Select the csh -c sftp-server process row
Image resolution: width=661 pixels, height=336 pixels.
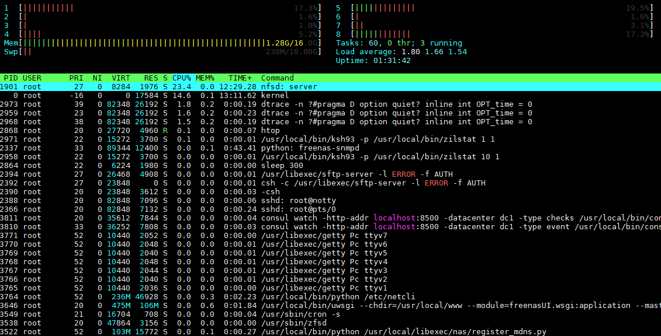pyautogui.click(x=331, y=183)
